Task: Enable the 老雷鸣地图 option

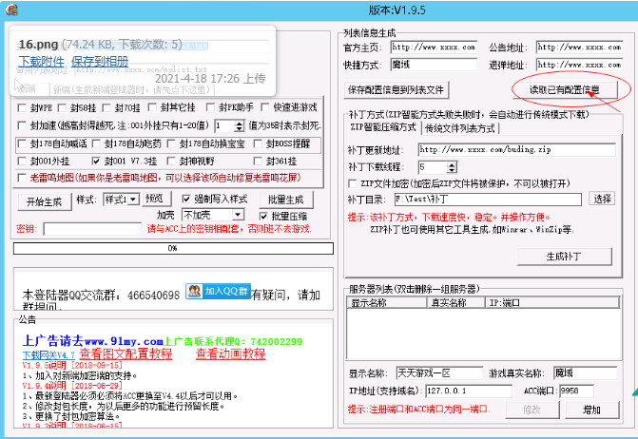Action: click(23, 180)
